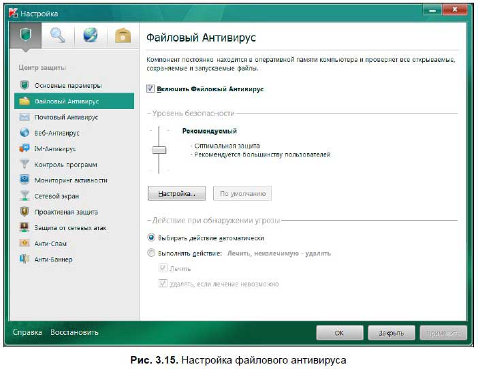Click the security level slider handle
Image resolution: width=478 pixels, height=369 pixels.
[x=159, y=150]
